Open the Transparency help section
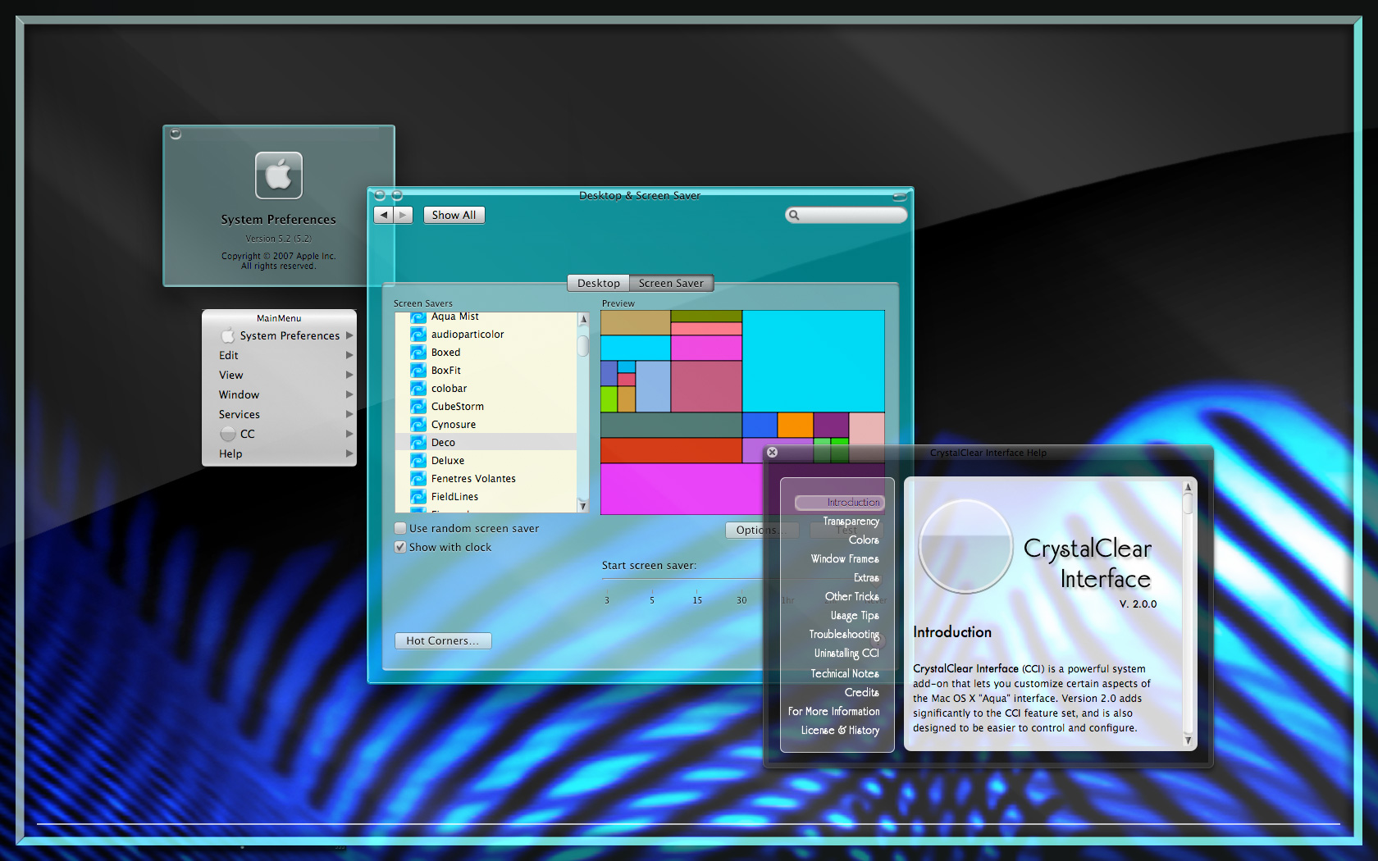The image size is (1378, 861). (x=851, y=521)
